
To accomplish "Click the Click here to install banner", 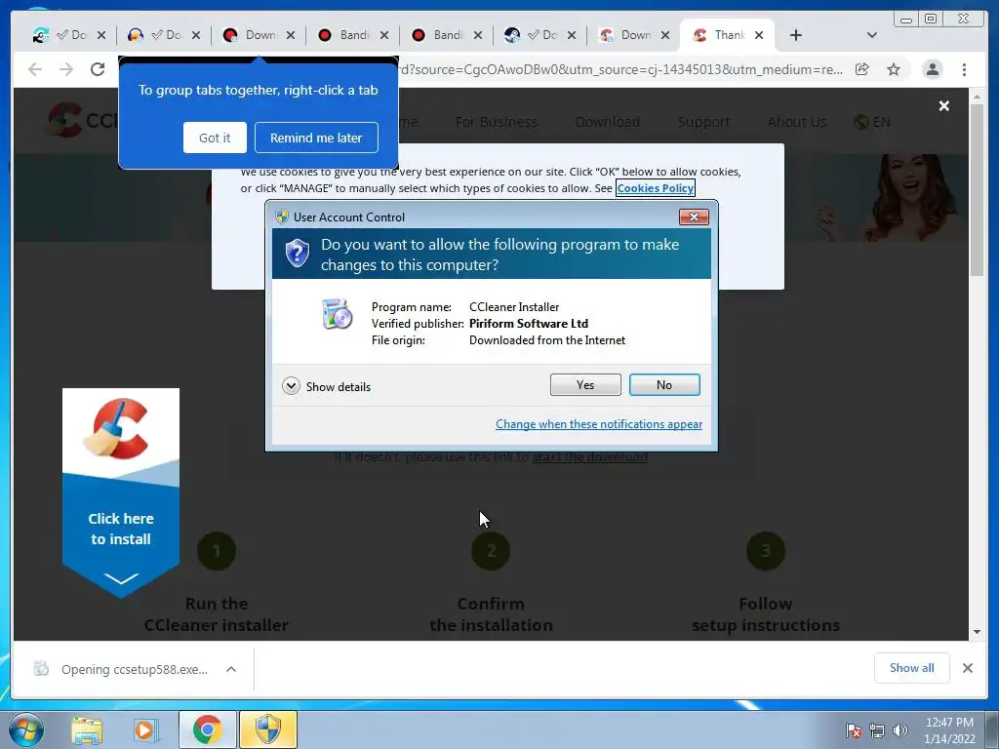I will 121,493.
